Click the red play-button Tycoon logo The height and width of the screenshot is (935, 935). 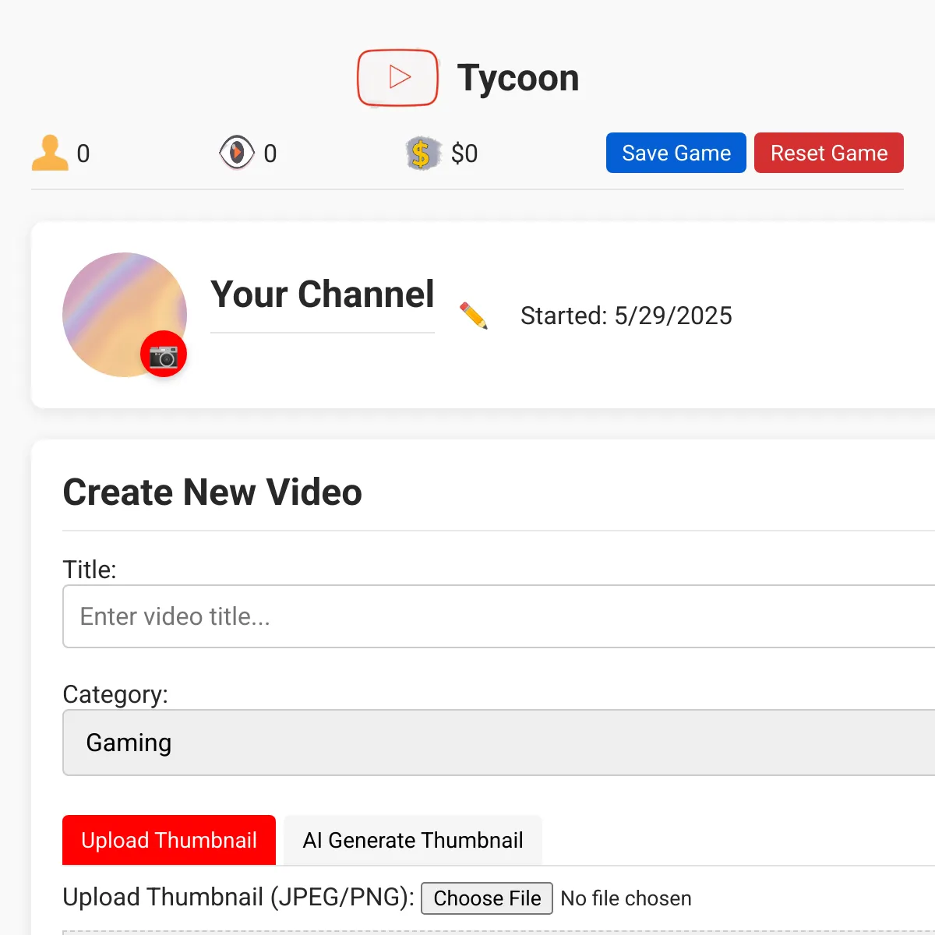(397, 78)
